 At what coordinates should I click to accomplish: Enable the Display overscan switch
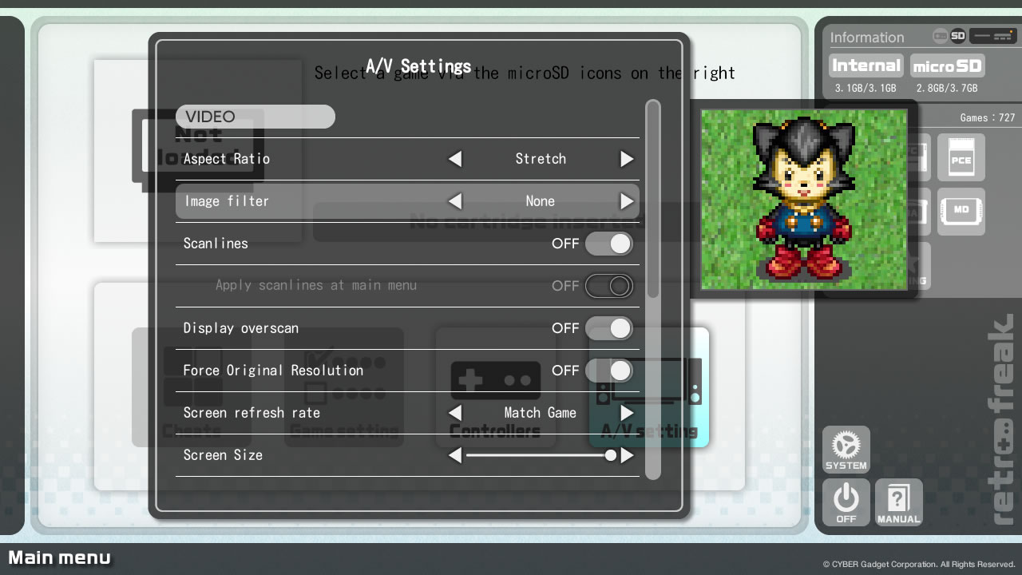click(x=608, y=328)
